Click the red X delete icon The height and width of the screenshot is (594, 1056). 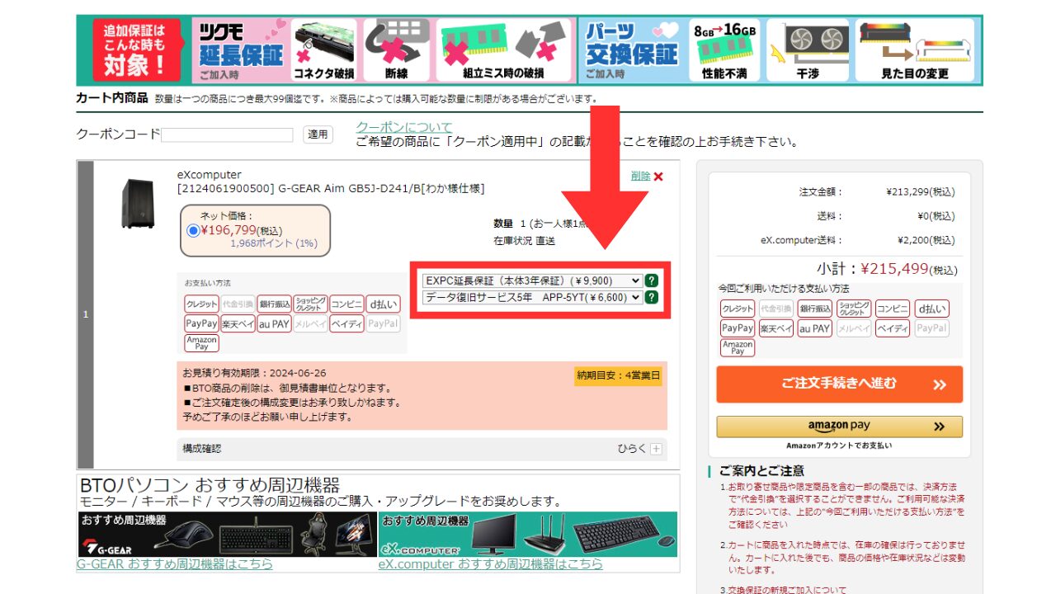point(658,177)
